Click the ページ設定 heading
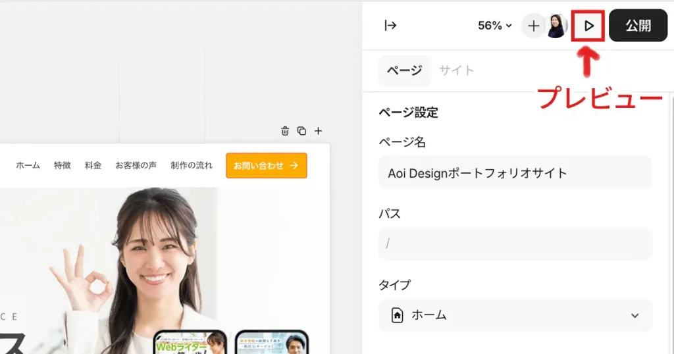Viewport: 674px width, 354px height. click(408, 113)
